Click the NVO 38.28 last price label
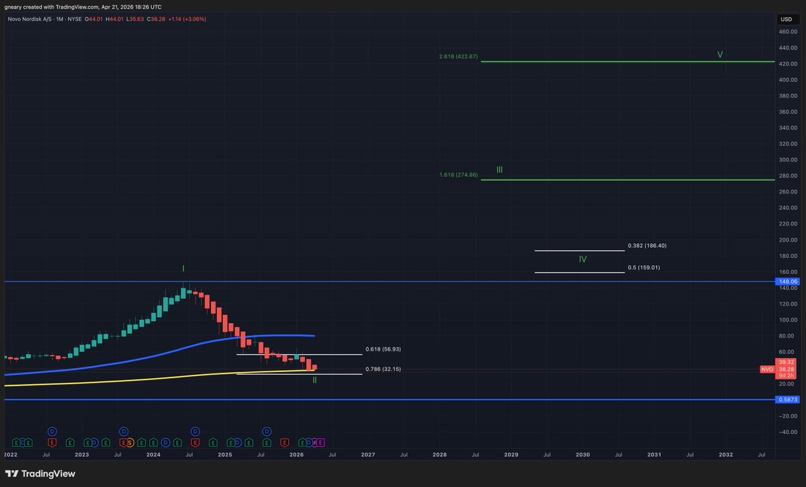The image size is (806, 487). click(778, 369)
